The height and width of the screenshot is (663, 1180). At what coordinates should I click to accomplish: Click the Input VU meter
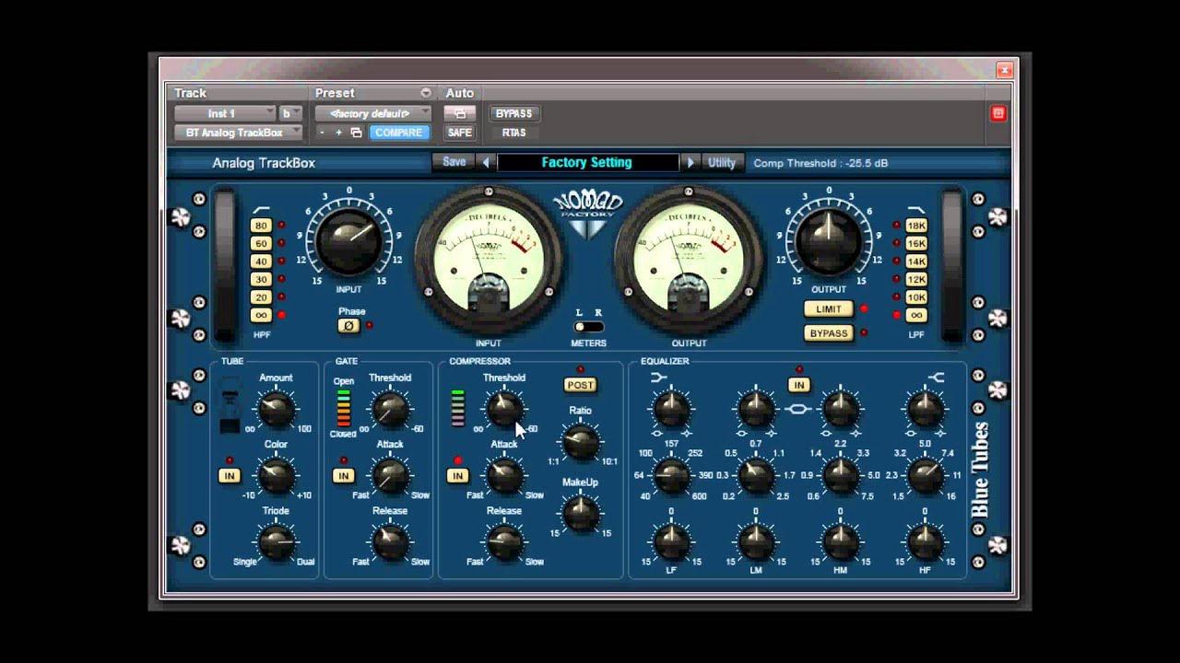pyautogui.click(x=488, y=259)
